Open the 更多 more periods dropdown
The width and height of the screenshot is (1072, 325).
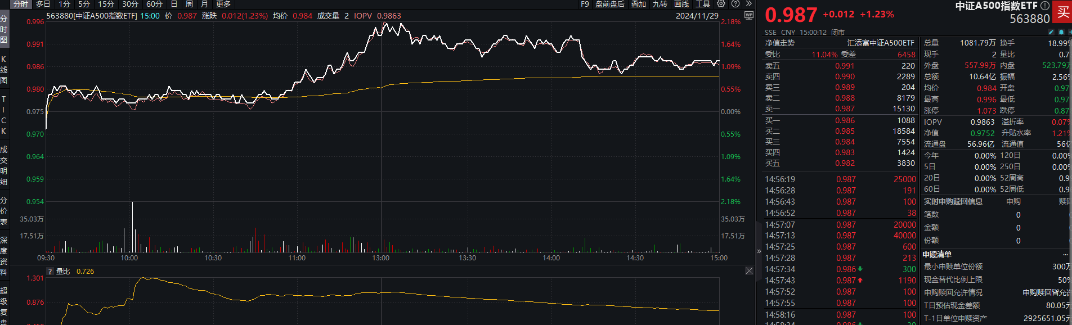point(223,4)
